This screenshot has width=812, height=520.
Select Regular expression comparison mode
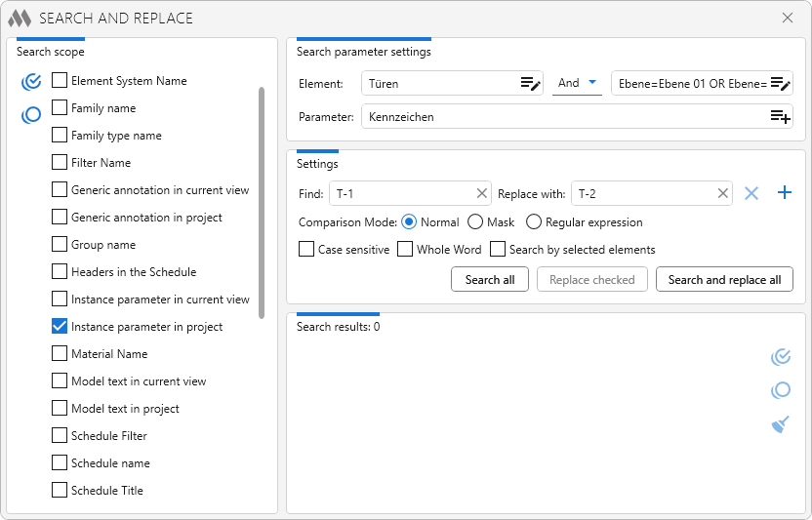(534, 222)
